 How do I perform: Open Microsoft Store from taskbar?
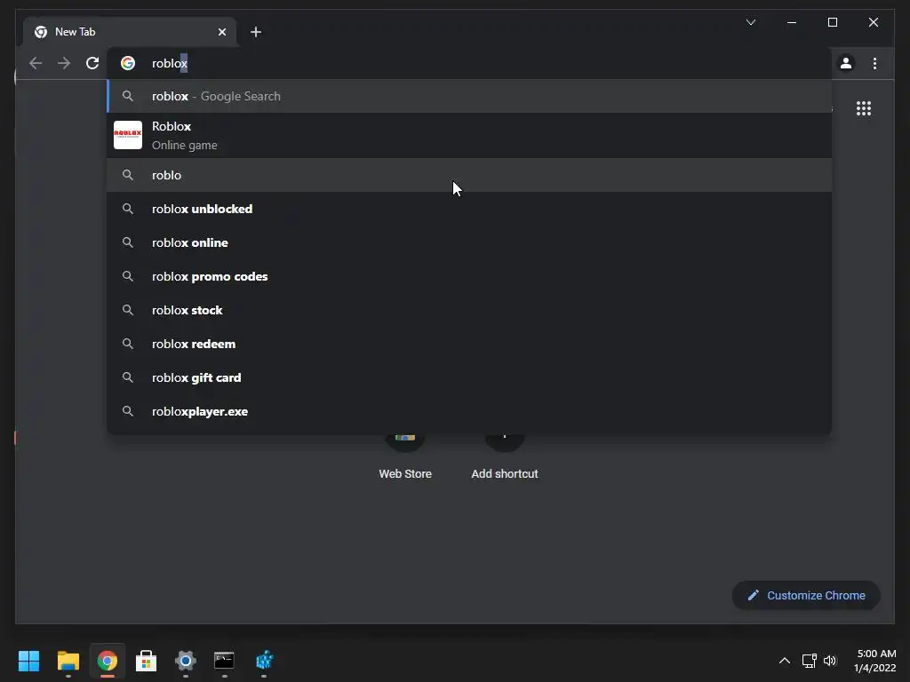(147, 661)
